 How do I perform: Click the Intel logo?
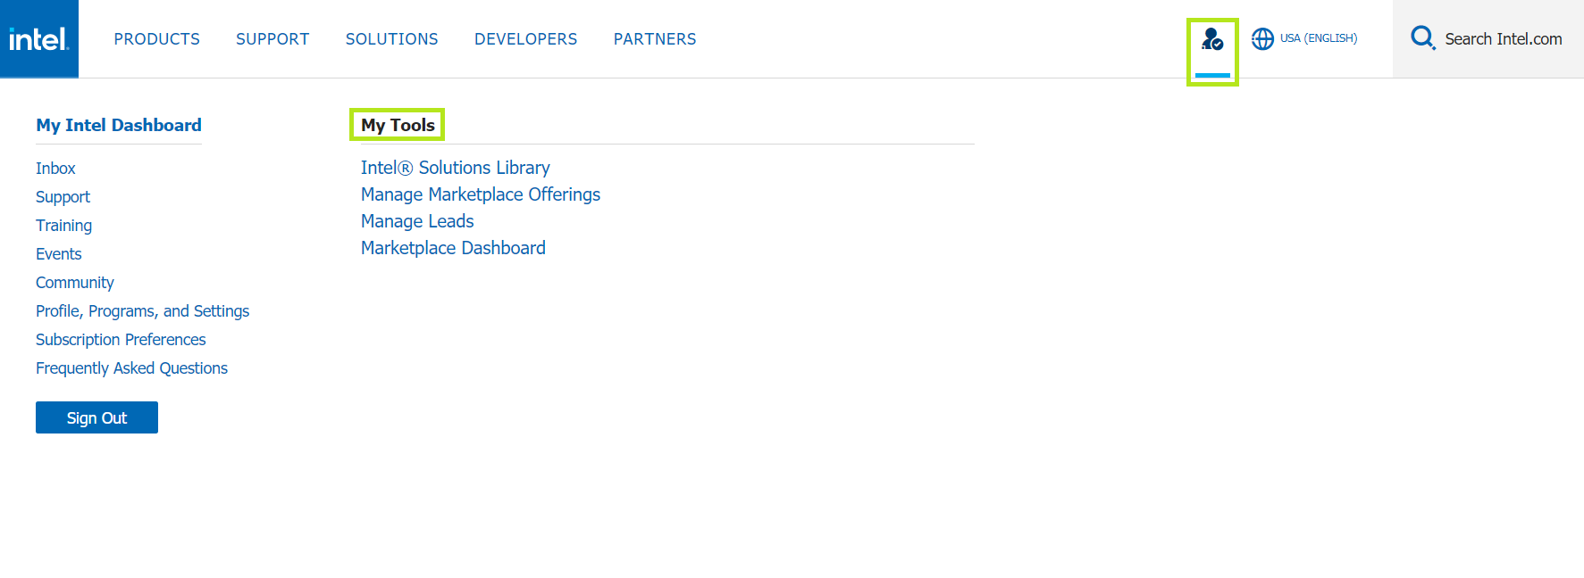39,39
